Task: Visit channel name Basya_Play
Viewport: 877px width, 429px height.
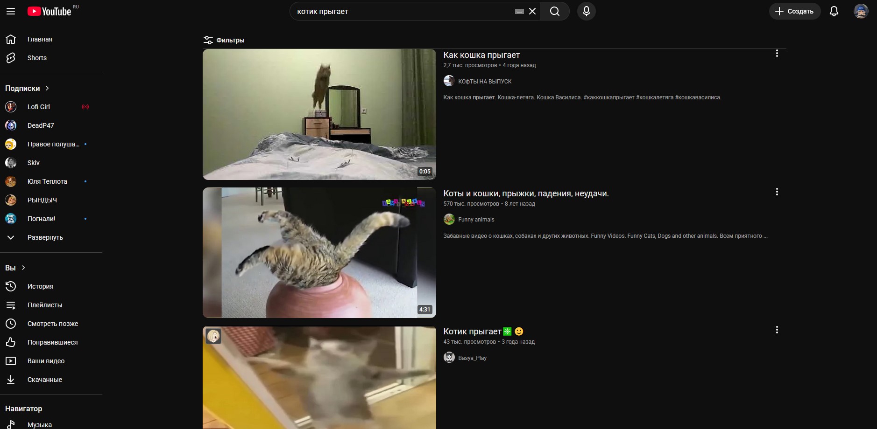Action: (x=473, y=358)
